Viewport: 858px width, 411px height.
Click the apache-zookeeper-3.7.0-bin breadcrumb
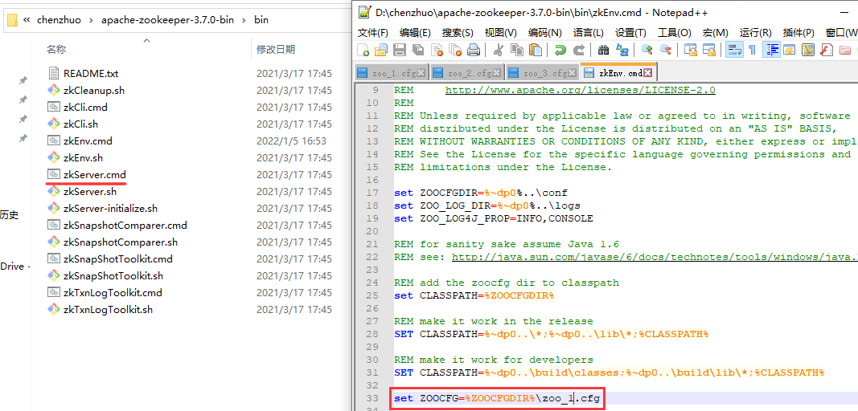click(x=167, y=19)
